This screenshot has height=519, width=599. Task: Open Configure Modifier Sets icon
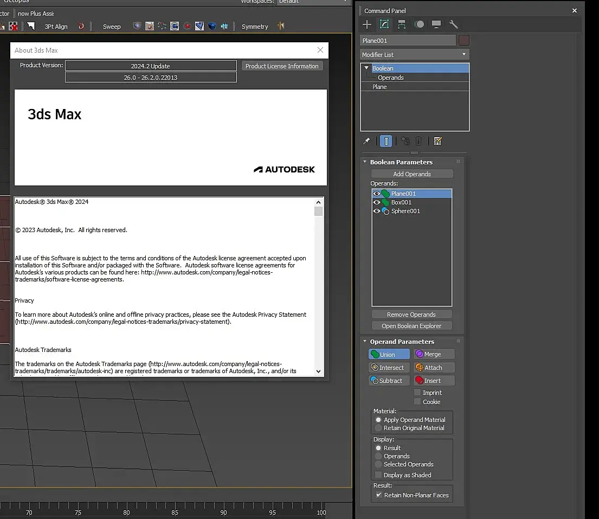point(438,142)
